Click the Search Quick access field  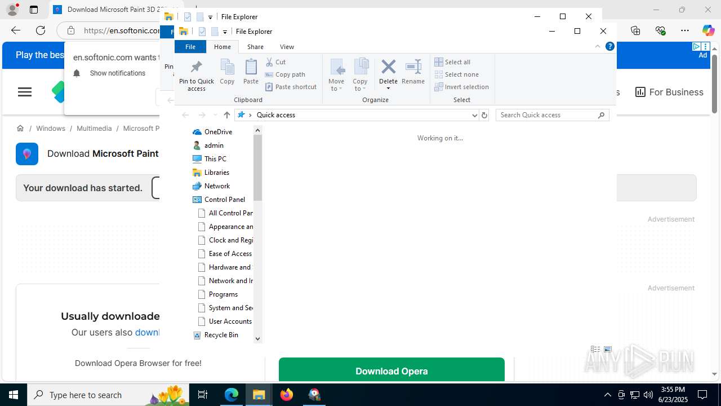pyautogui.click(x=552, y=115)
